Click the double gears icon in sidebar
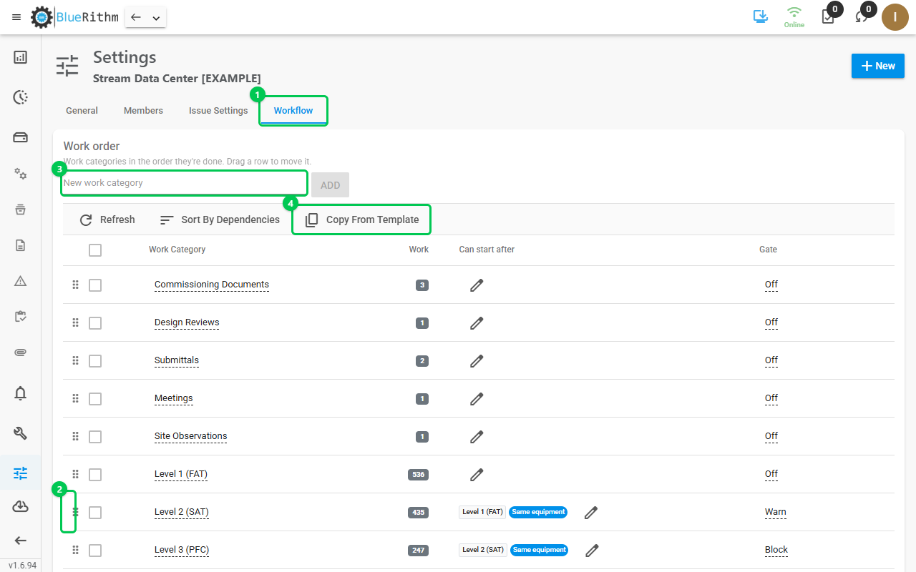 [x=21, y=174]
